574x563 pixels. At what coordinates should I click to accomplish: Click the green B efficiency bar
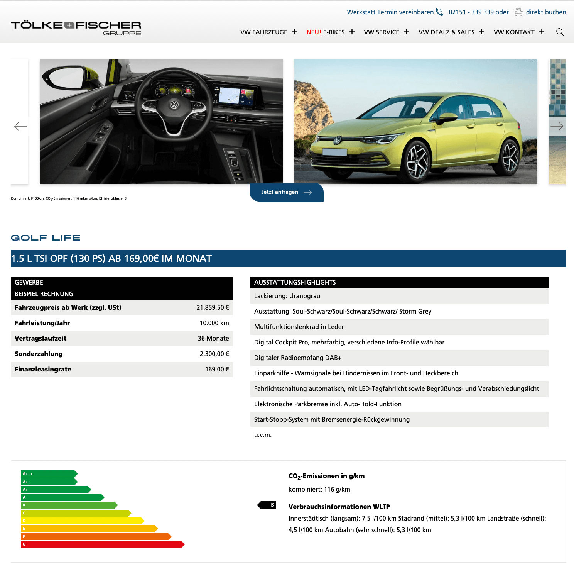[69, 505]
